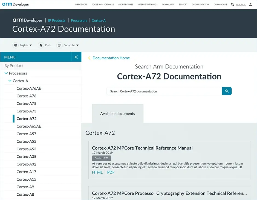Click the search magnifier in top navigation
This screenshot has height=200, width=257.
232,4
